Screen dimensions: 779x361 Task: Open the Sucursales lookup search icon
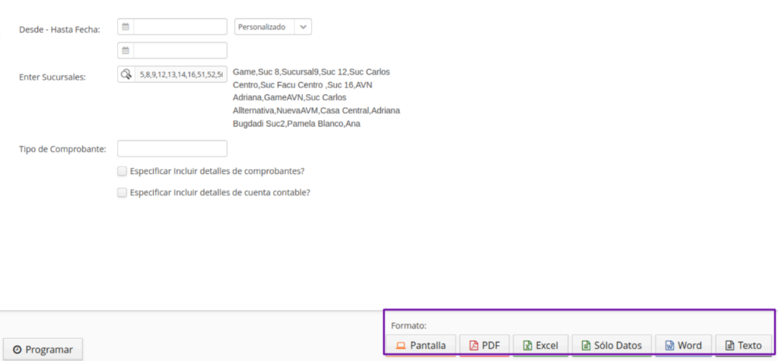[x=126, y=74]
